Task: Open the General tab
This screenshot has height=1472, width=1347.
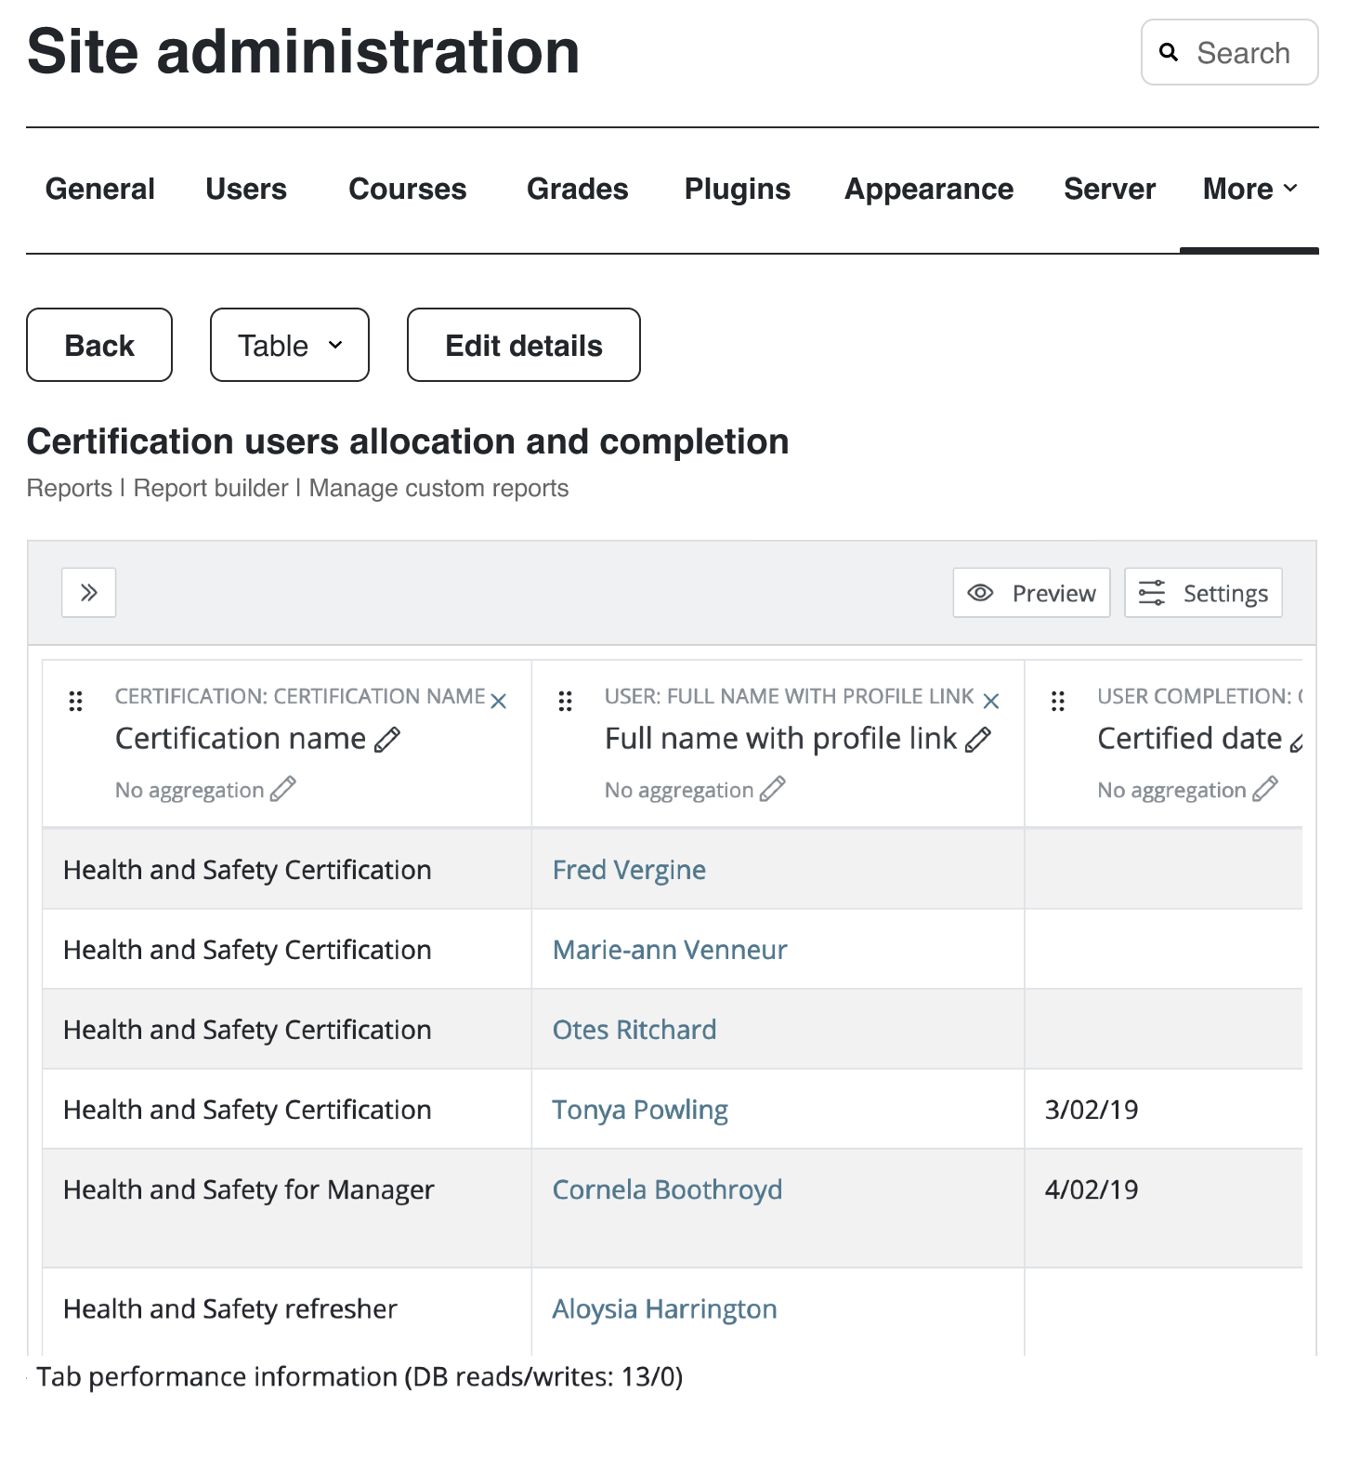Action: 100,189
